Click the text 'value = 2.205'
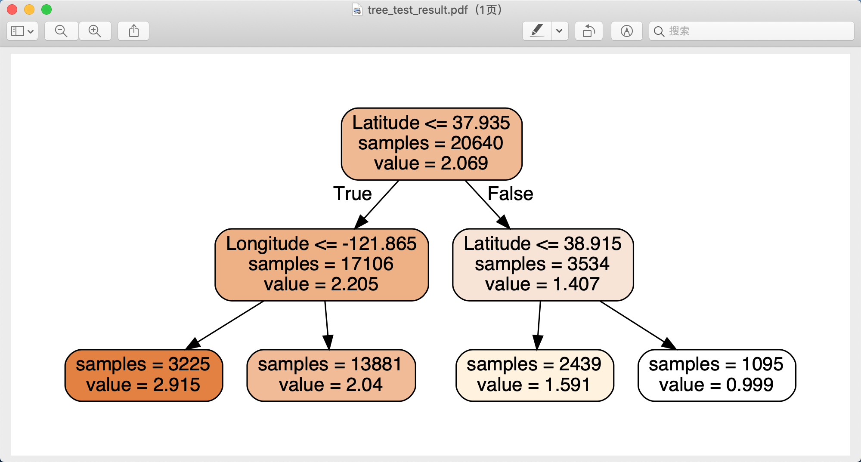Screen dimensions: 861x462 tap(321, 284)
